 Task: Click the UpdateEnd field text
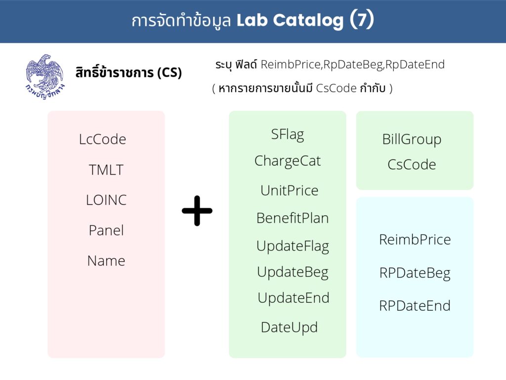point(293,298)
